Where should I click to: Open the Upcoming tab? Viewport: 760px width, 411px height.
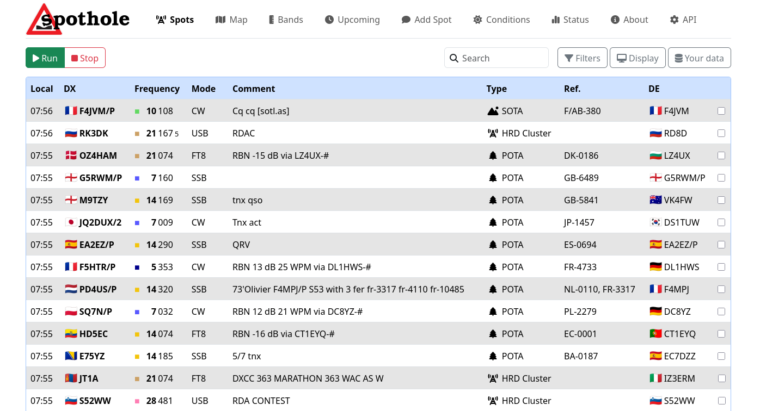point(352,20)
